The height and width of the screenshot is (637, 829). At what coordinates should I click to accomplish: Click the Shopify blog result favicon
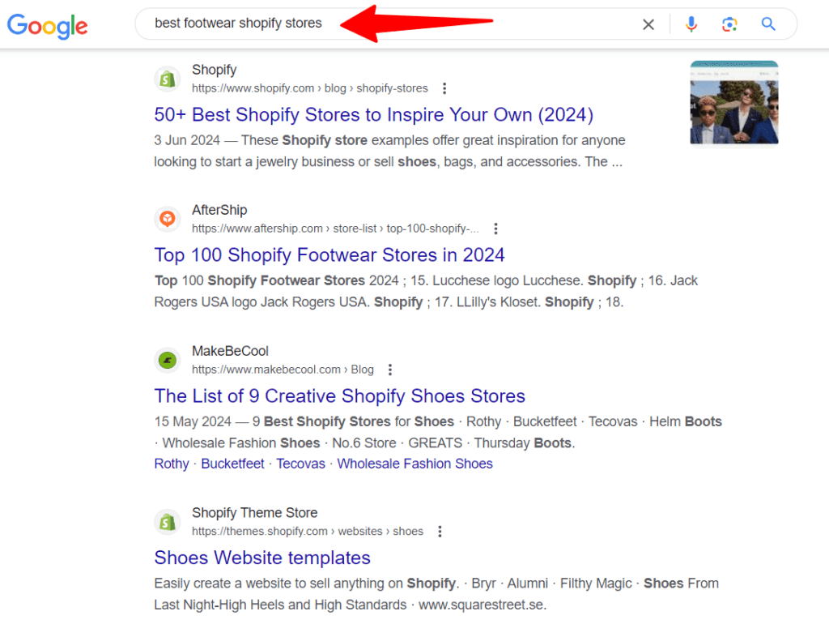tap(168, 79)
